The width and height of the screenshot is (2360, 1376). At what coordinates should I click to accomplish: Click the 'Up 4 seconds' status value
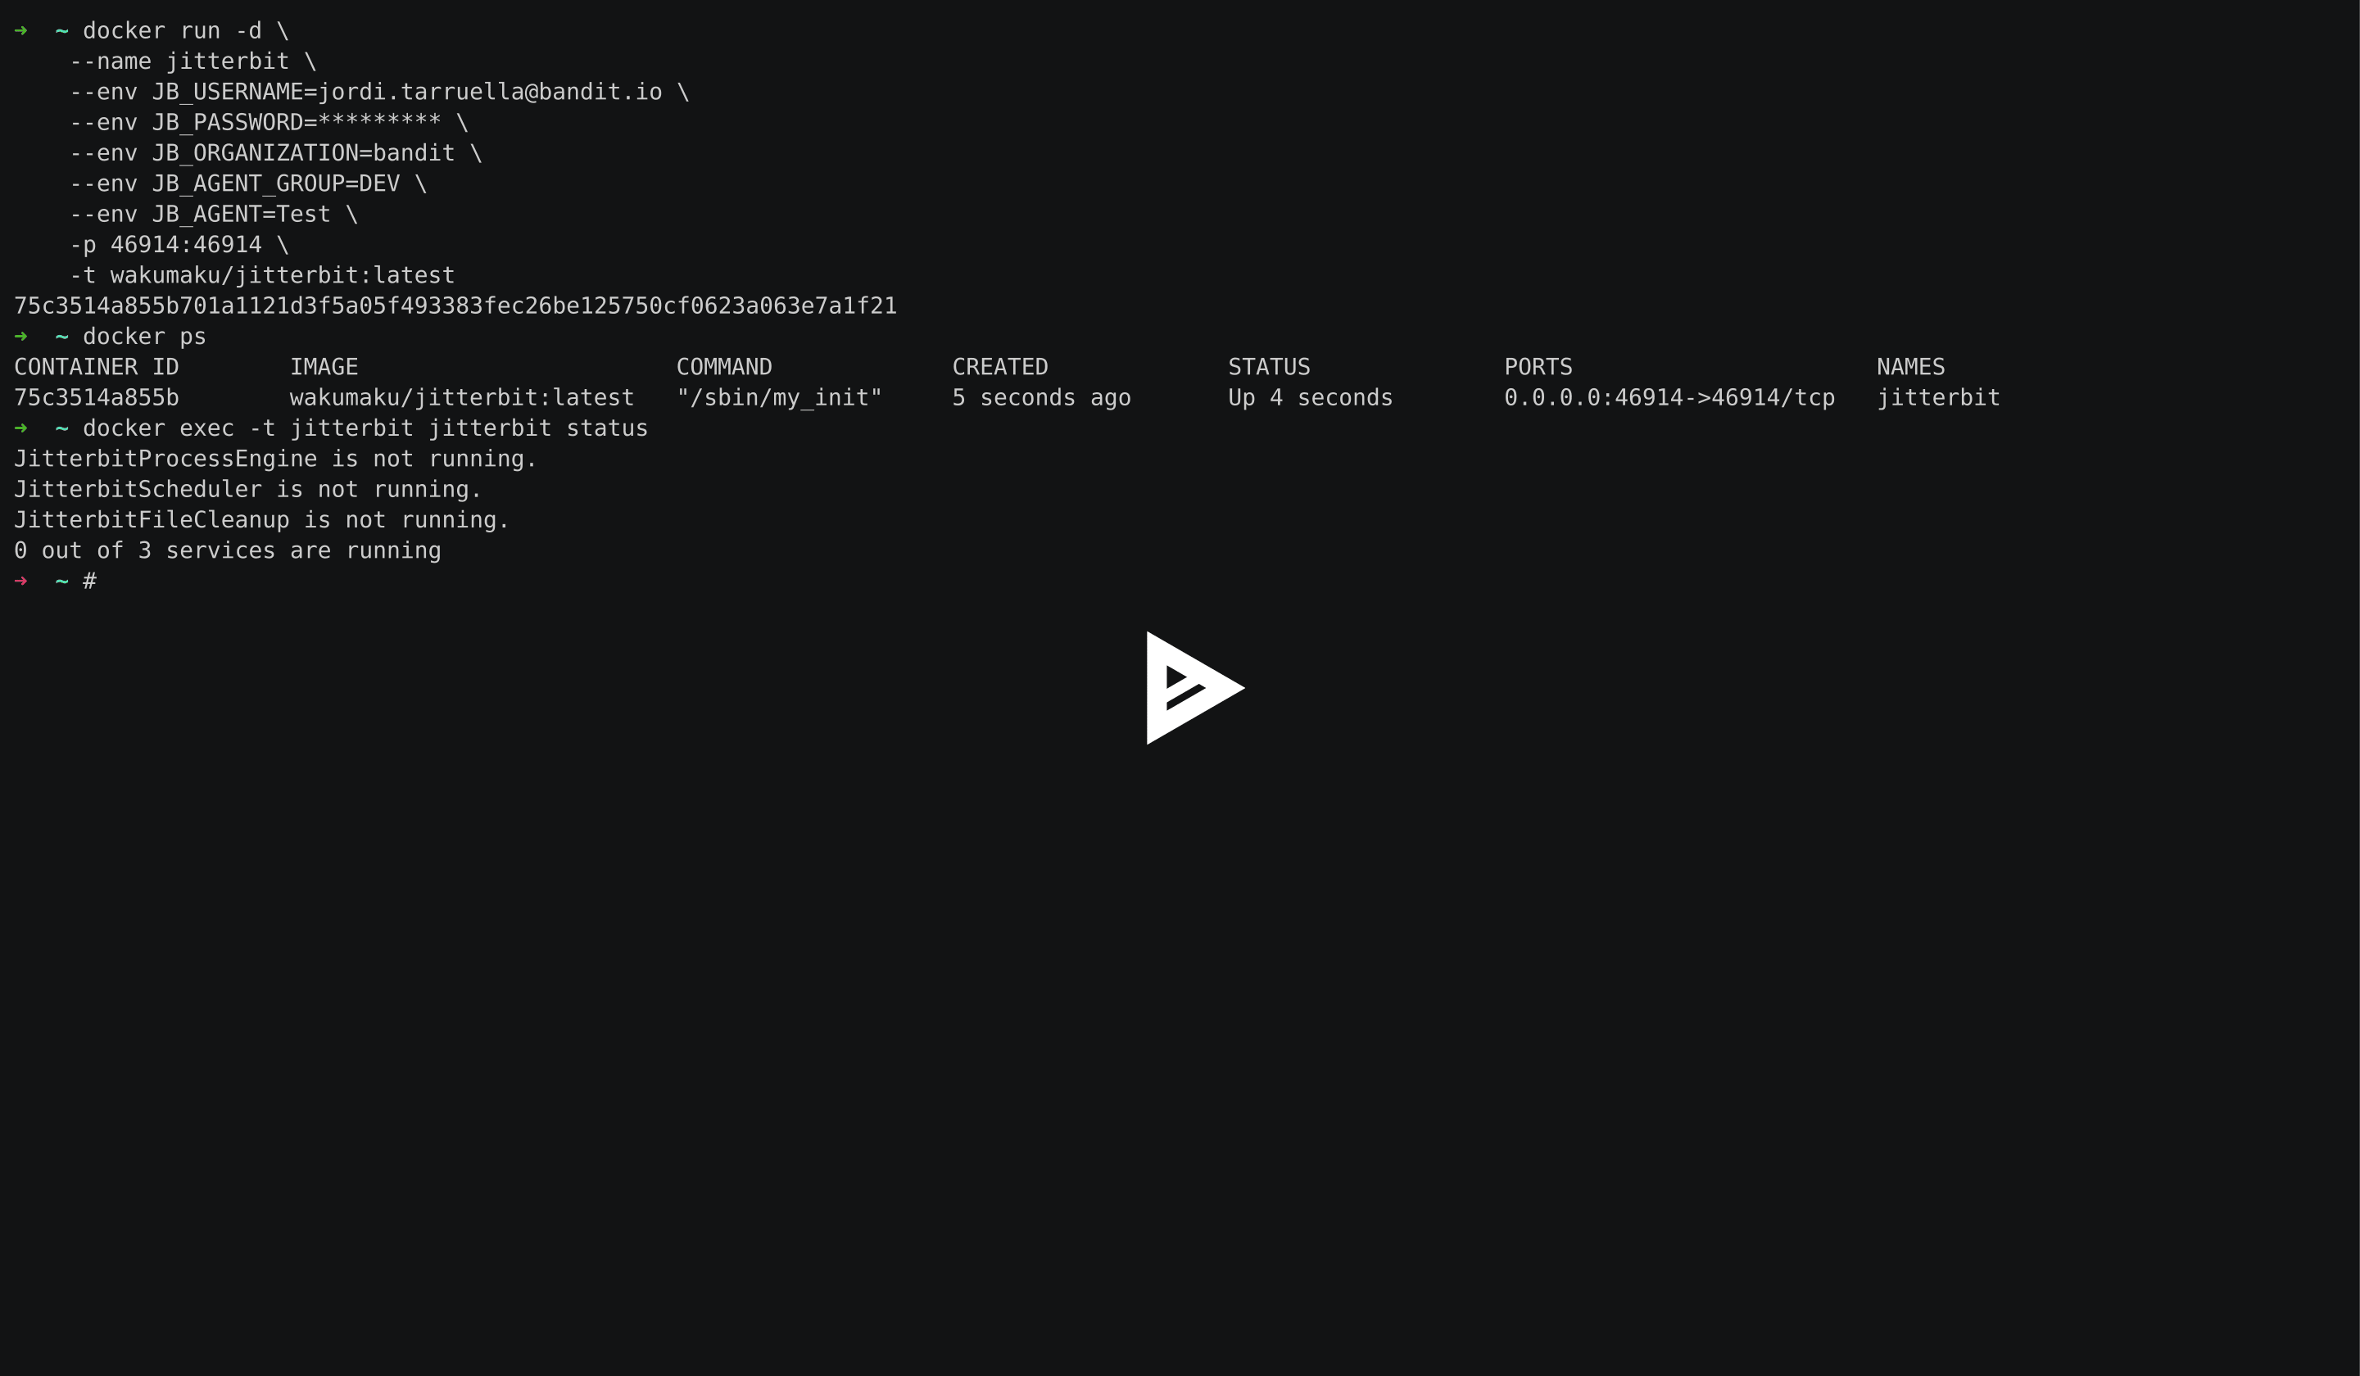1310,398
